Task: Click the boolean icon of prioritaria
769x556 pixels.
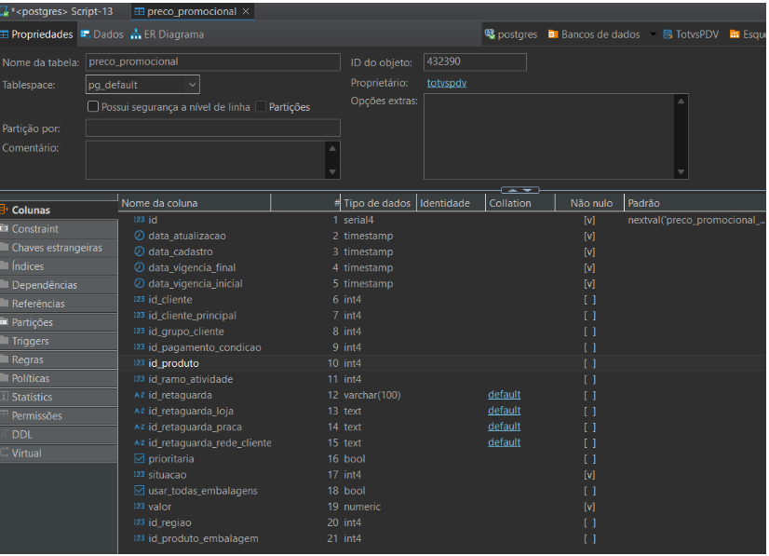Action: (140, 458)
